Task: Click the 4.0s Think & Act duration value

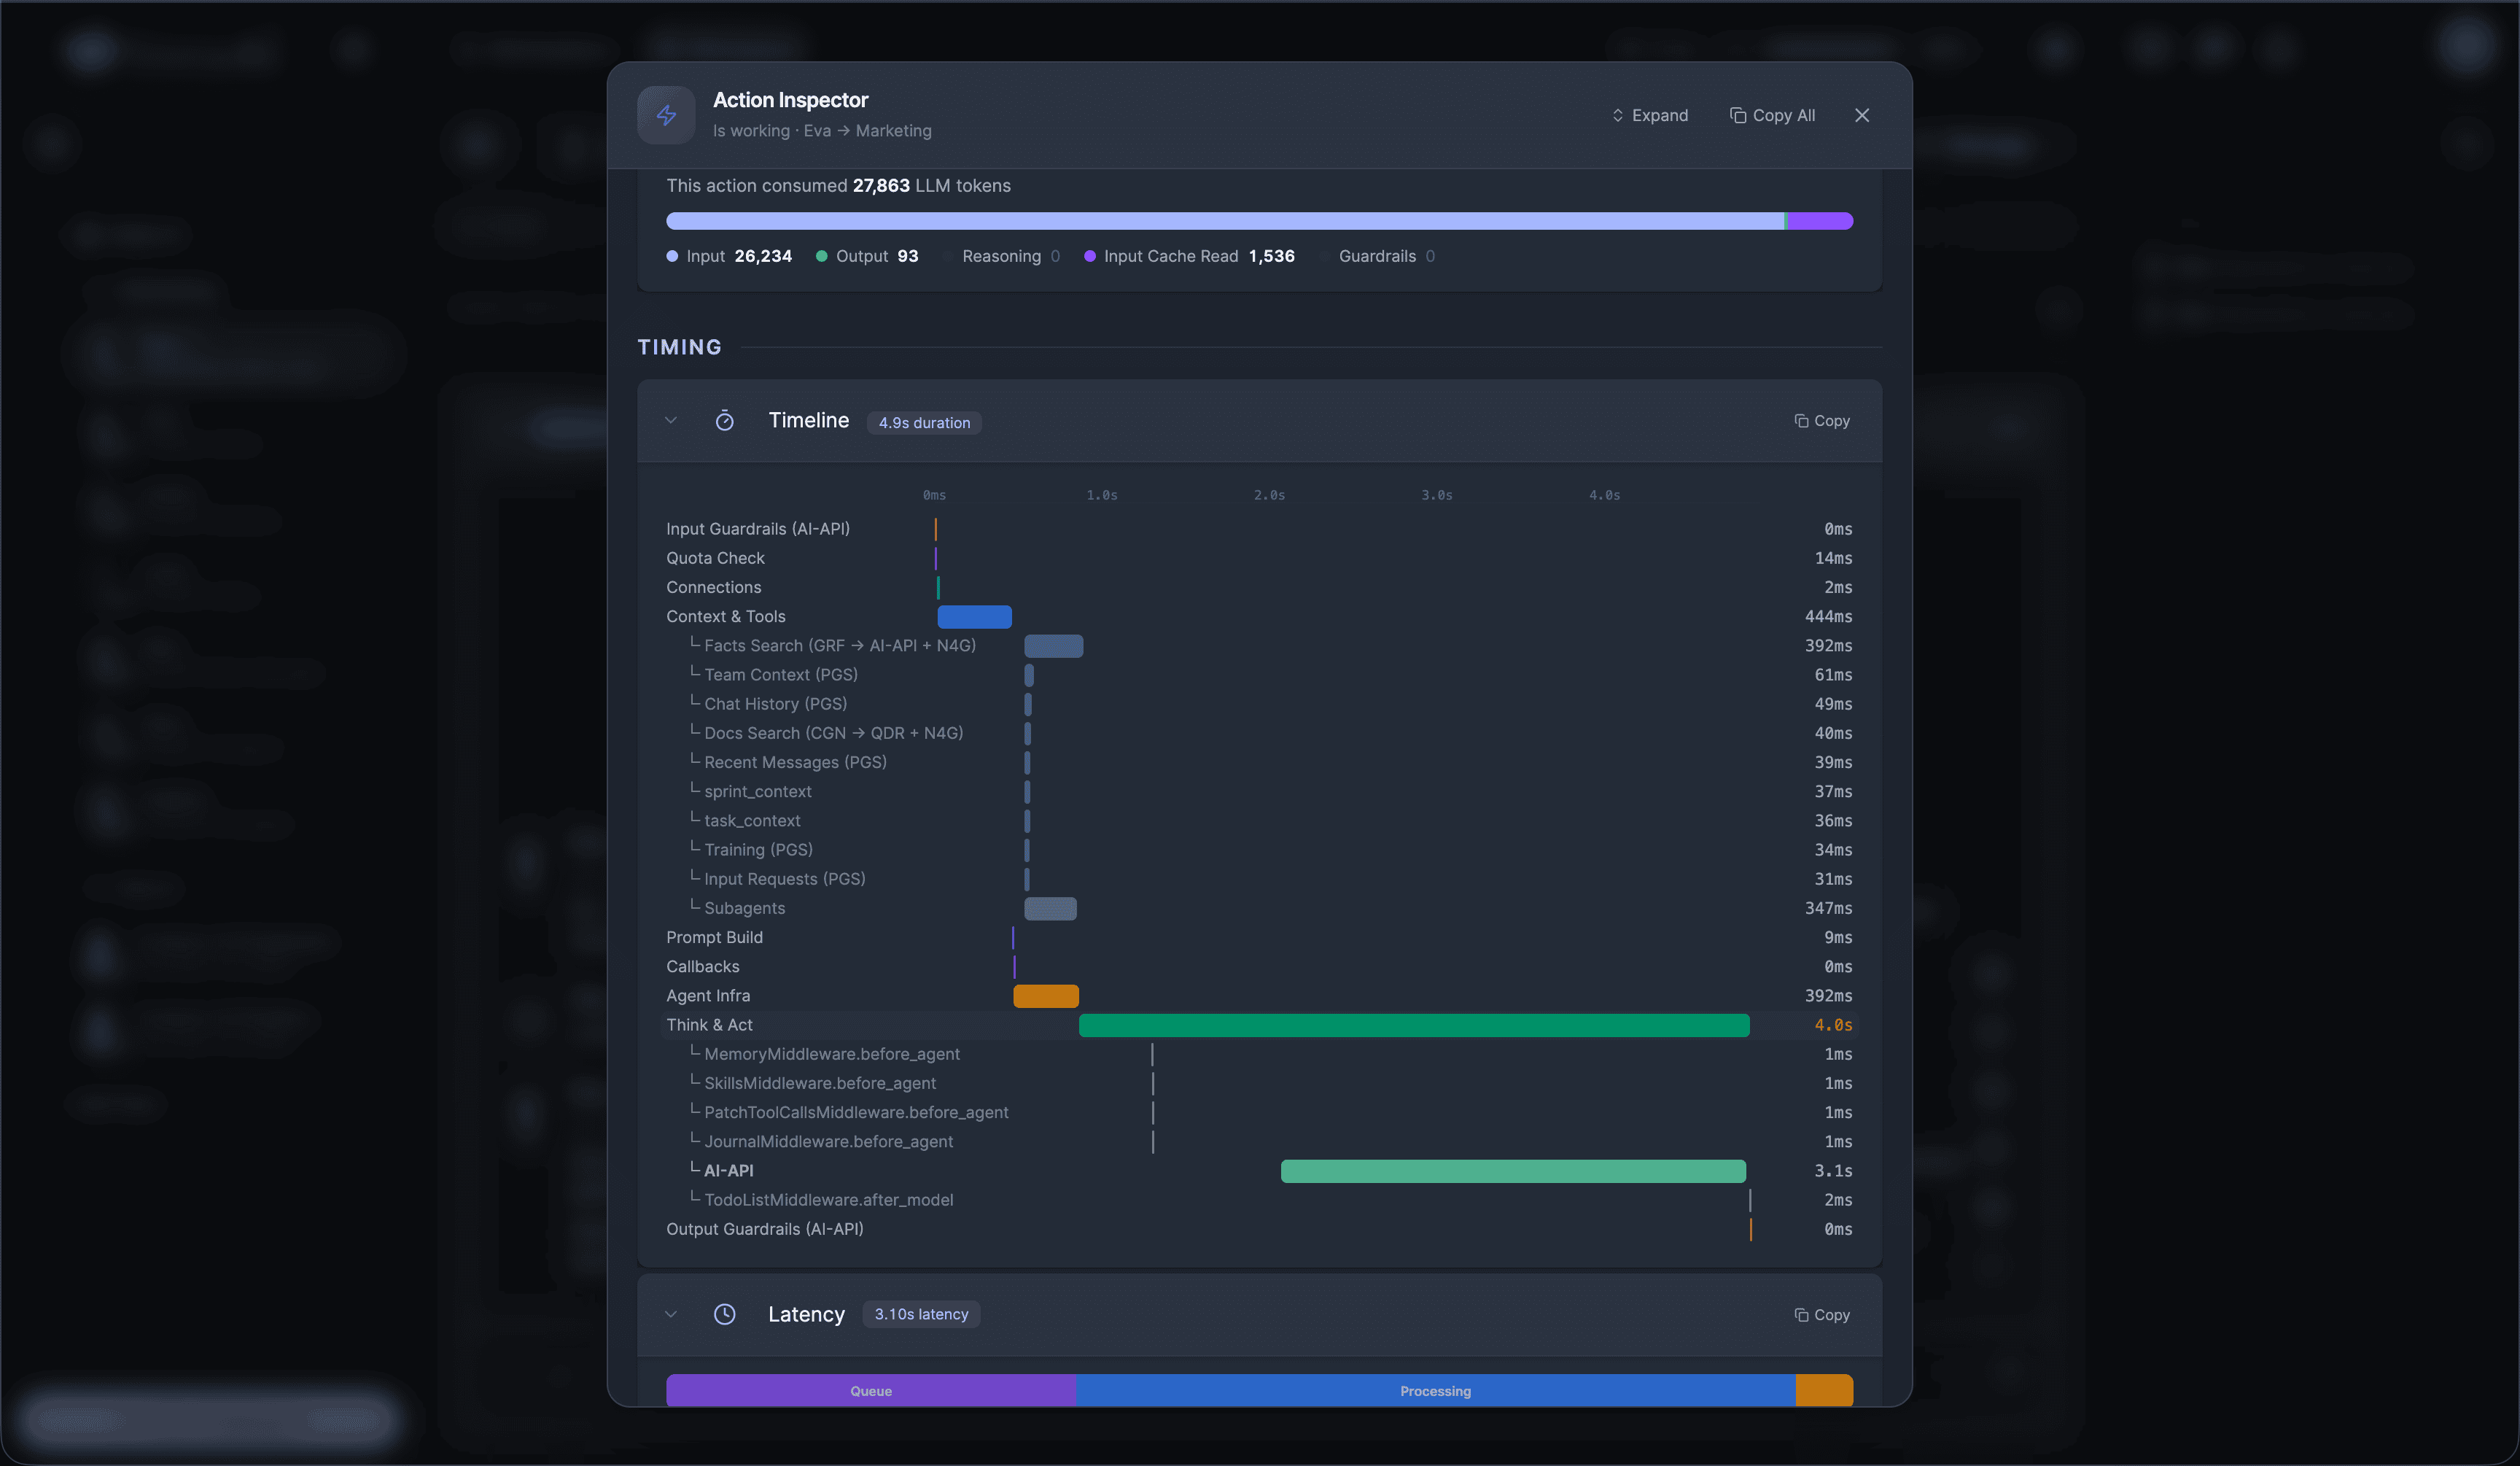Action: tap(1833, 1025)
